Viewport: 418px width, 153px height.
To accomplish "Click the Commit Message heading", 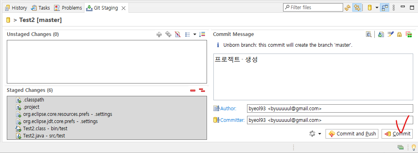I will [233, 34].
